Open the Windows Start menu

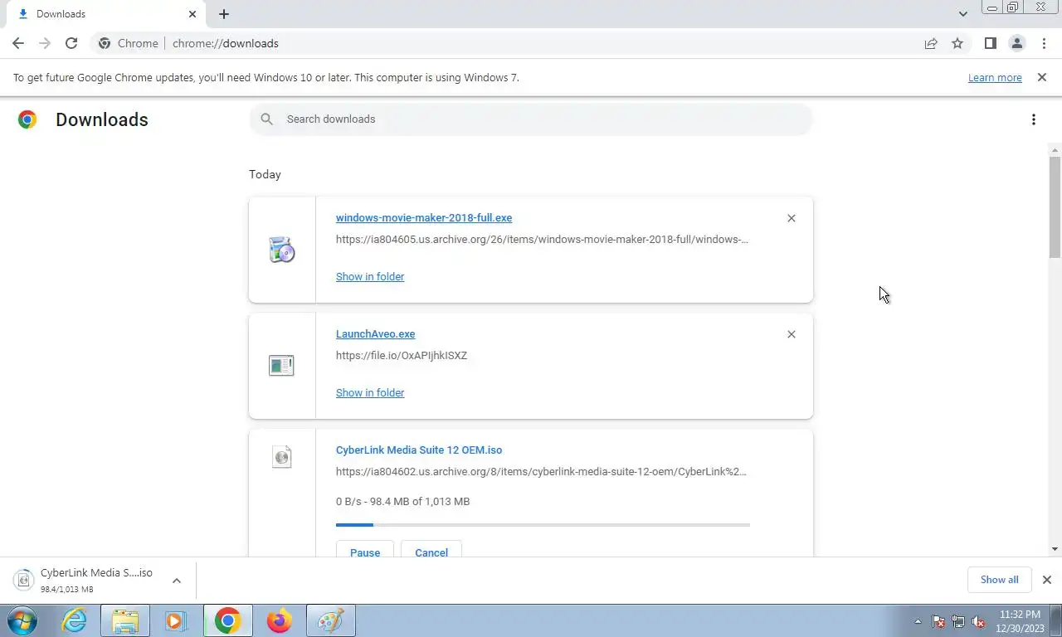(x=22, y=620)
